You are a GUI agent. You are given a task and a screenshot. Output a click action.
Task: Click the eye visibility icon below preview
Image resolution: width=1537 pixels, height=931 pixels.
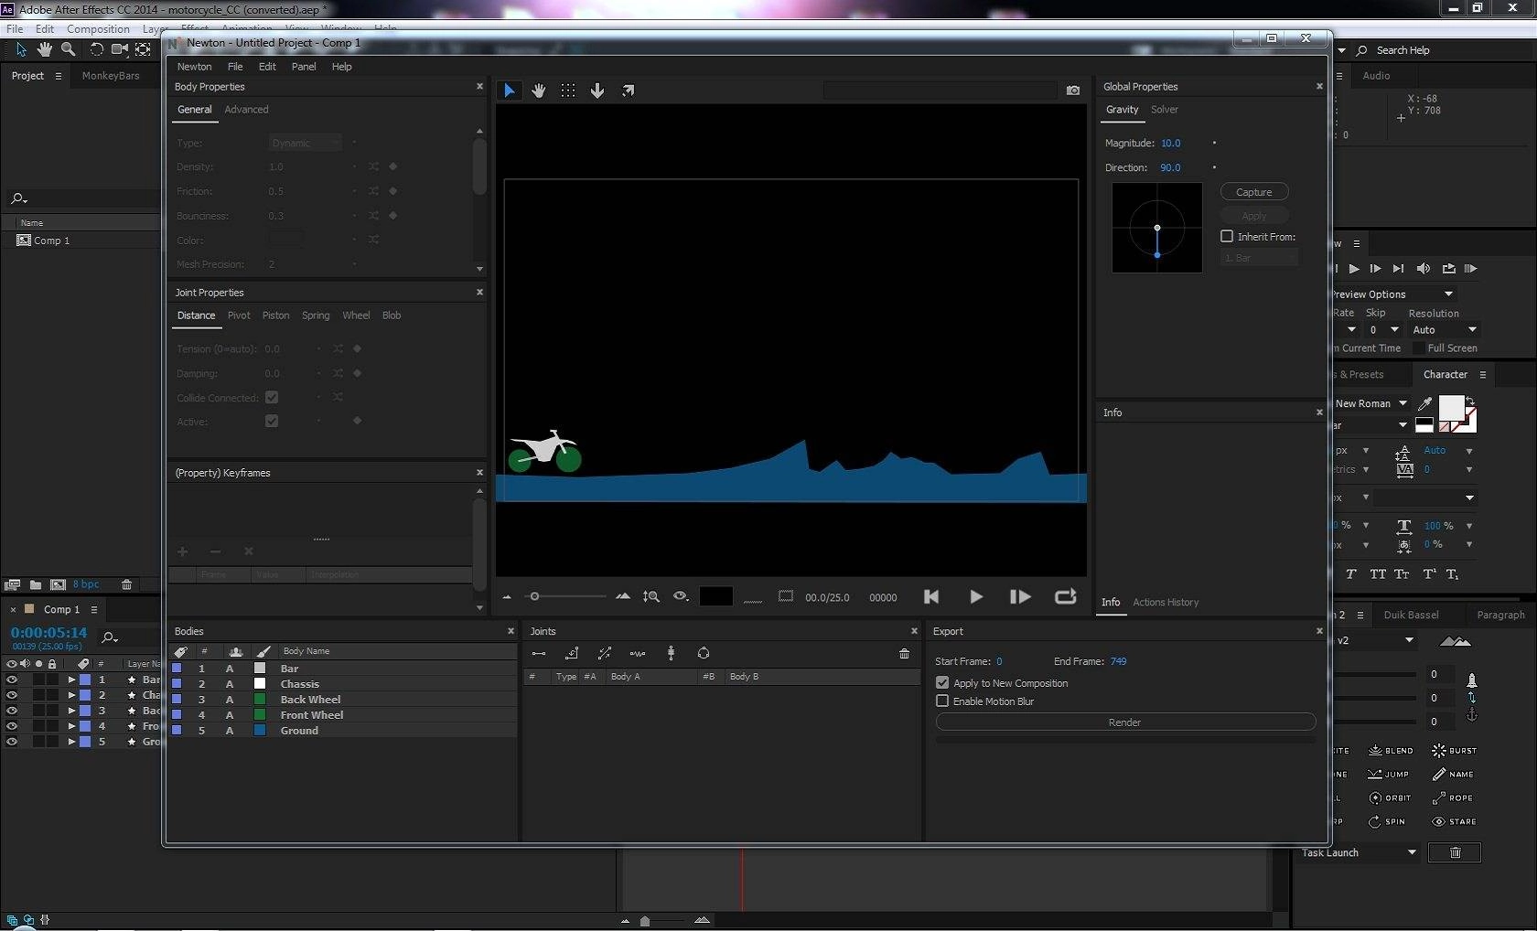681,596
